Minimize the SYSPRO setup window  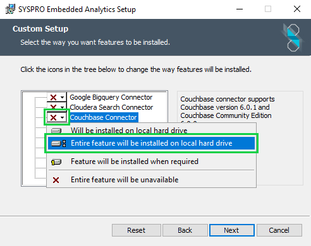click(x=240, y=9)
